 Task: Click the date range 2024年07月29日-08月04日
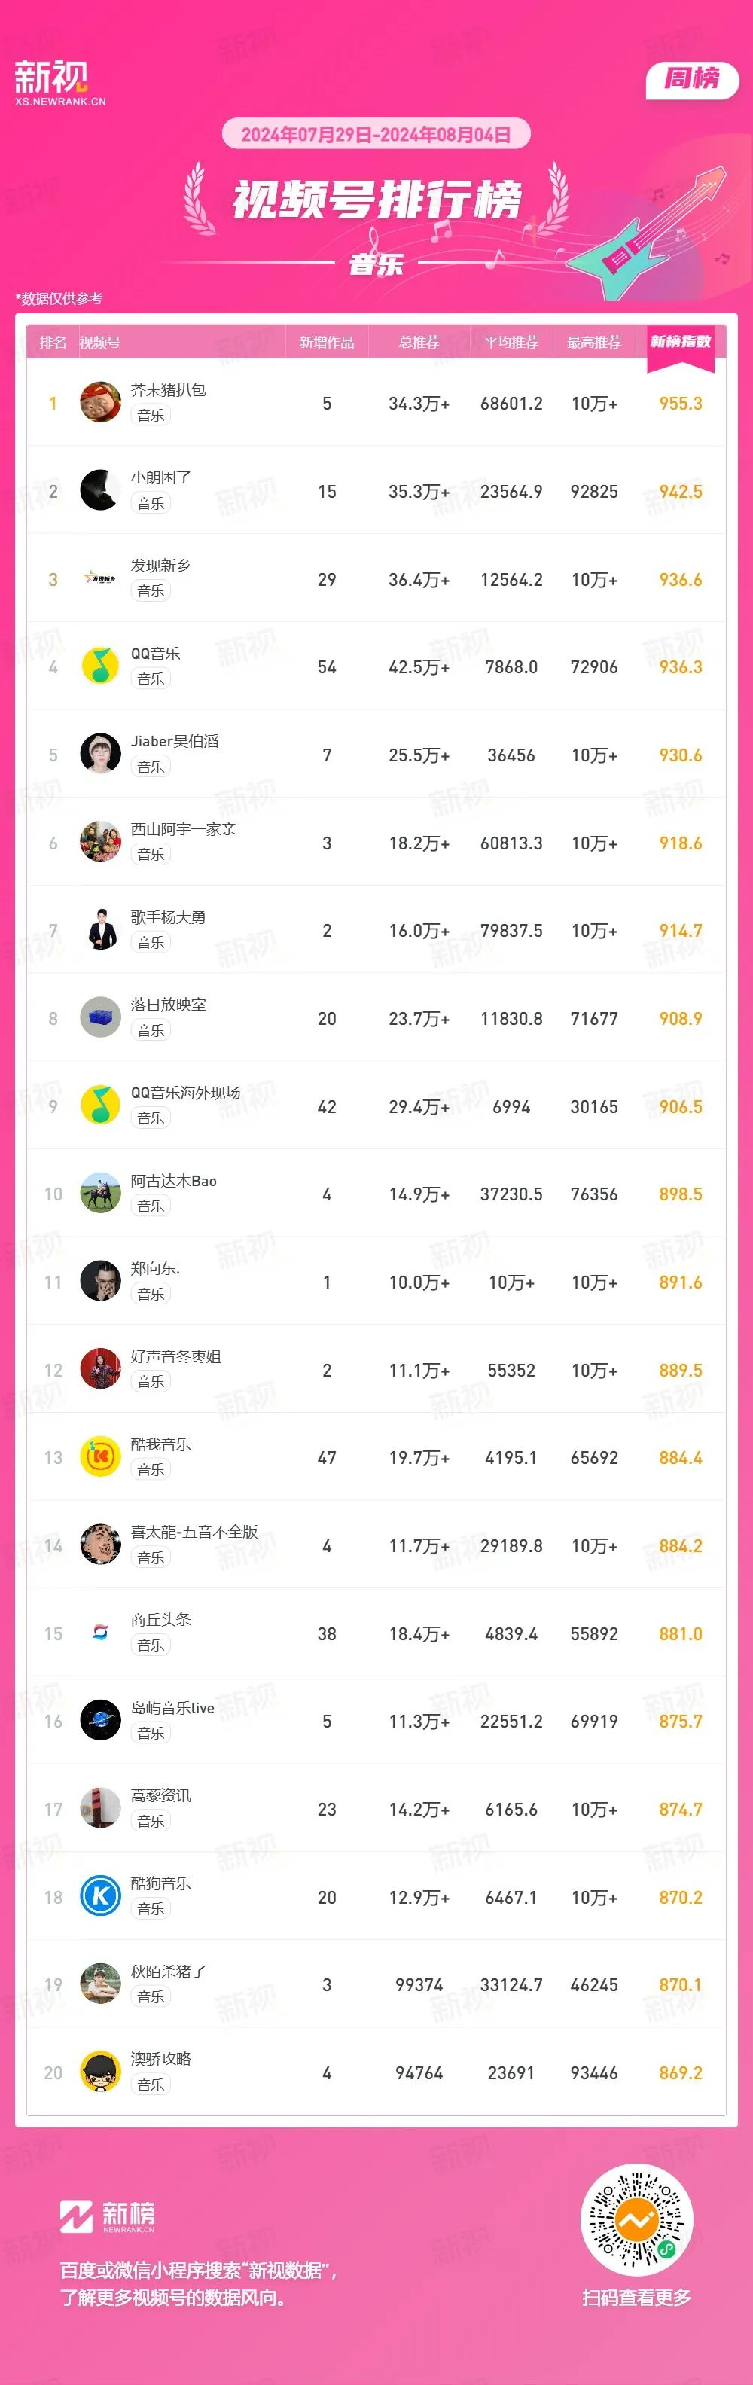376,134
